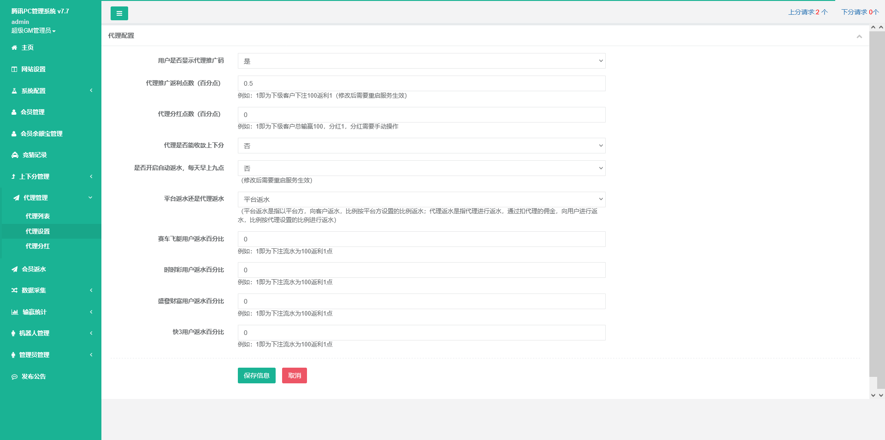Click the 代理分红点数 input field
Image resolution: width=885 pixels, height=440 pixels.
[x=421, y=115]
